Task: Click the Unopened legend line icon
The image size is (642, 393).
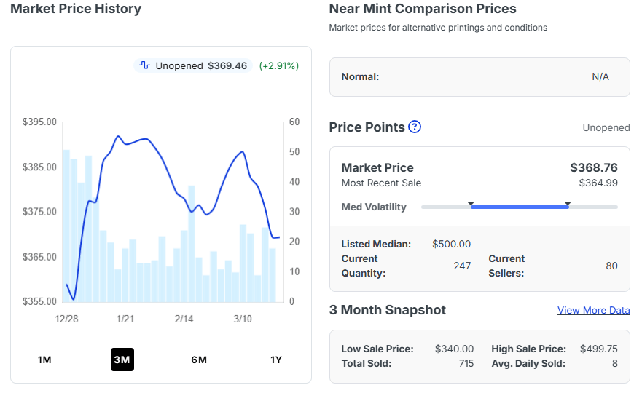Action: (x=144, y=65)
